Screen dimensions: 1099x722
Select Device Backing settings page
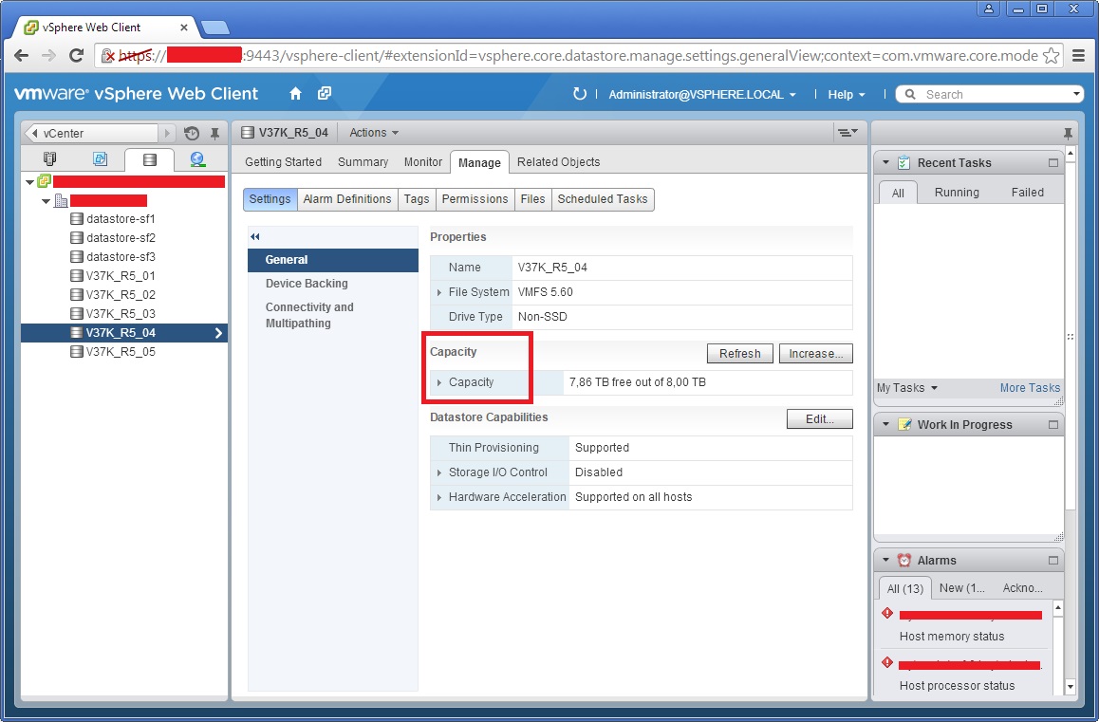point(333,283)
